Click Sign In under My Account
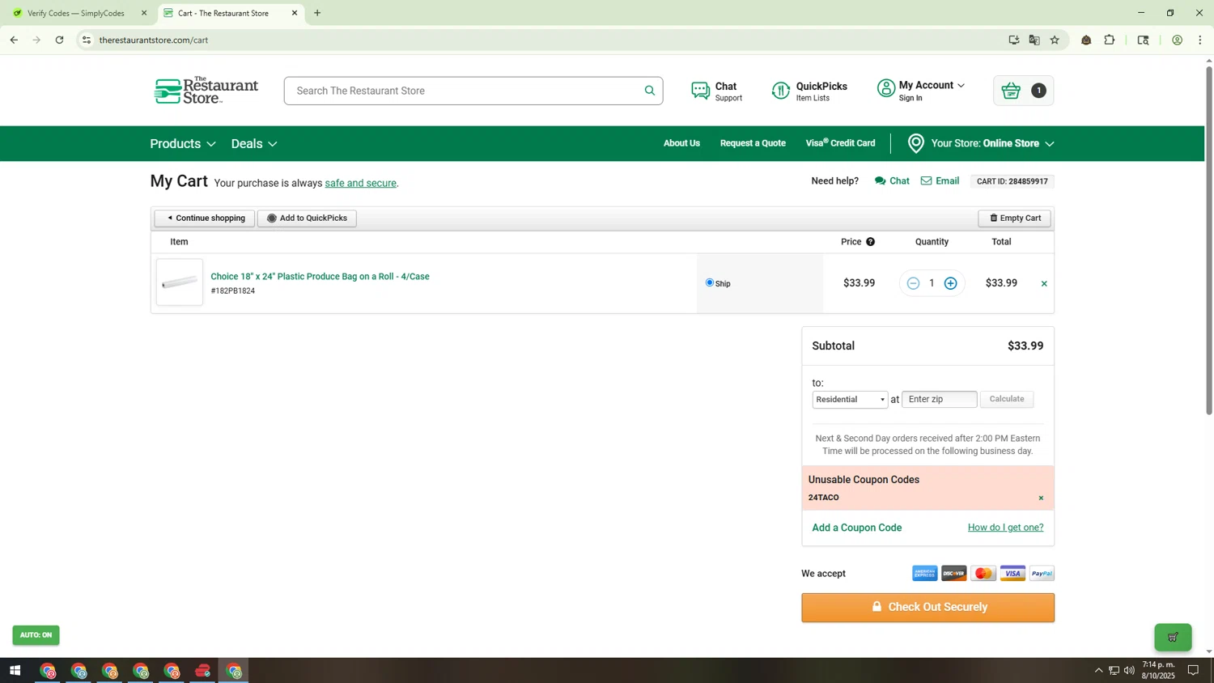Viewport: 1214px width, 683px height. pos(910,99)
